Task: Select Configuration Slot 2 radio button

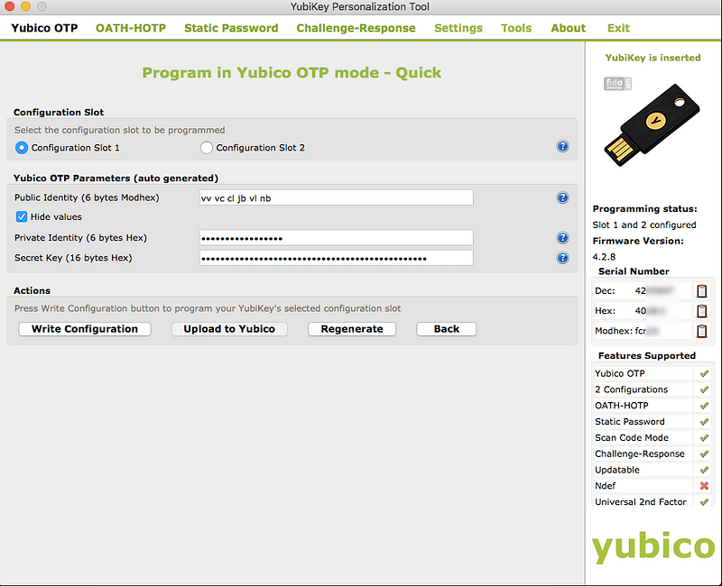Action: [x=207, y=148]
